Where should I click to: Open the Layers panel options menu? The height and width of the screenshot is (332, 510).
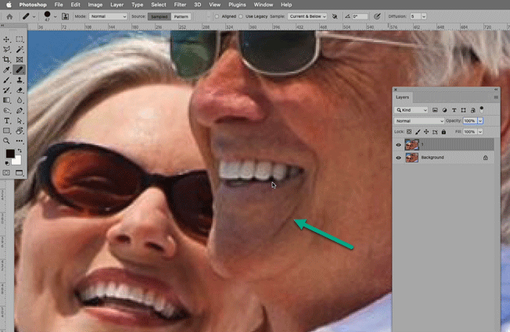[496, 97]
